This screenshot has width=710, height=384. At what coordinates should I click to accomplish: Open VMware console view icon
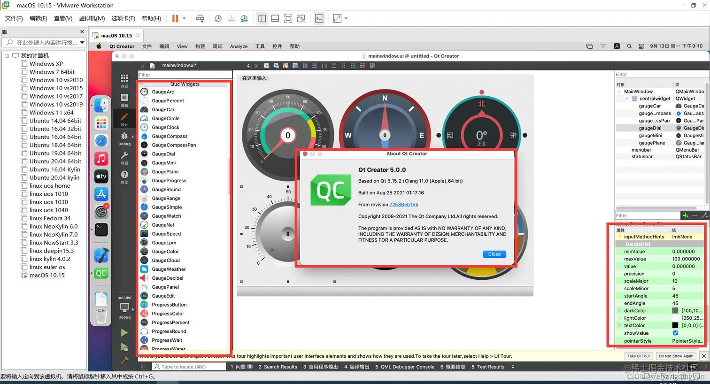[x=319, y=18]
